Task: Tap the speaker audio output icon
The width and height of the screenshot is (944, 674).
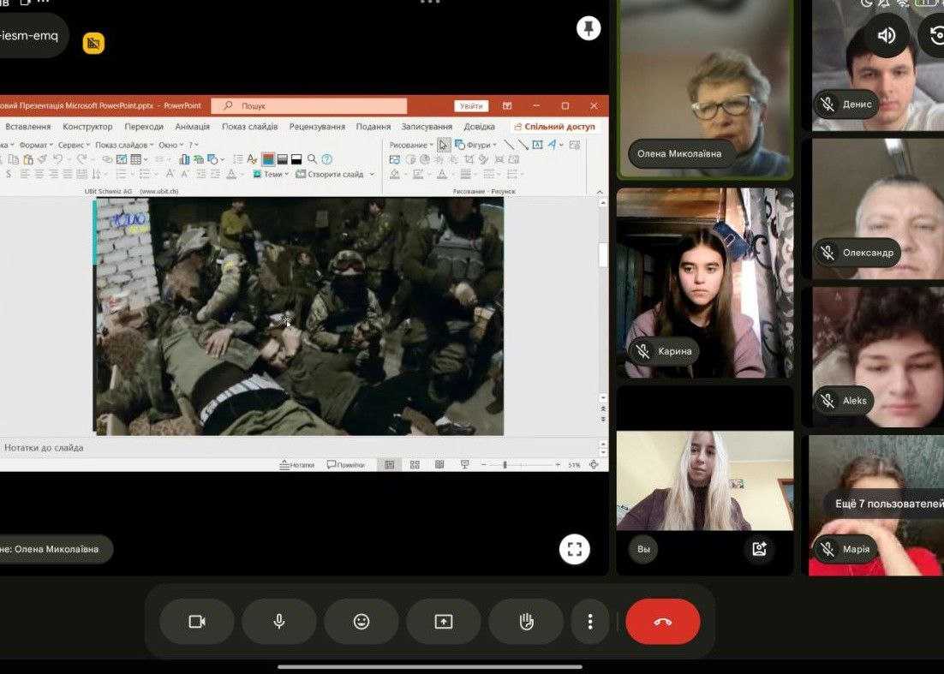Action: coord(886,34)
